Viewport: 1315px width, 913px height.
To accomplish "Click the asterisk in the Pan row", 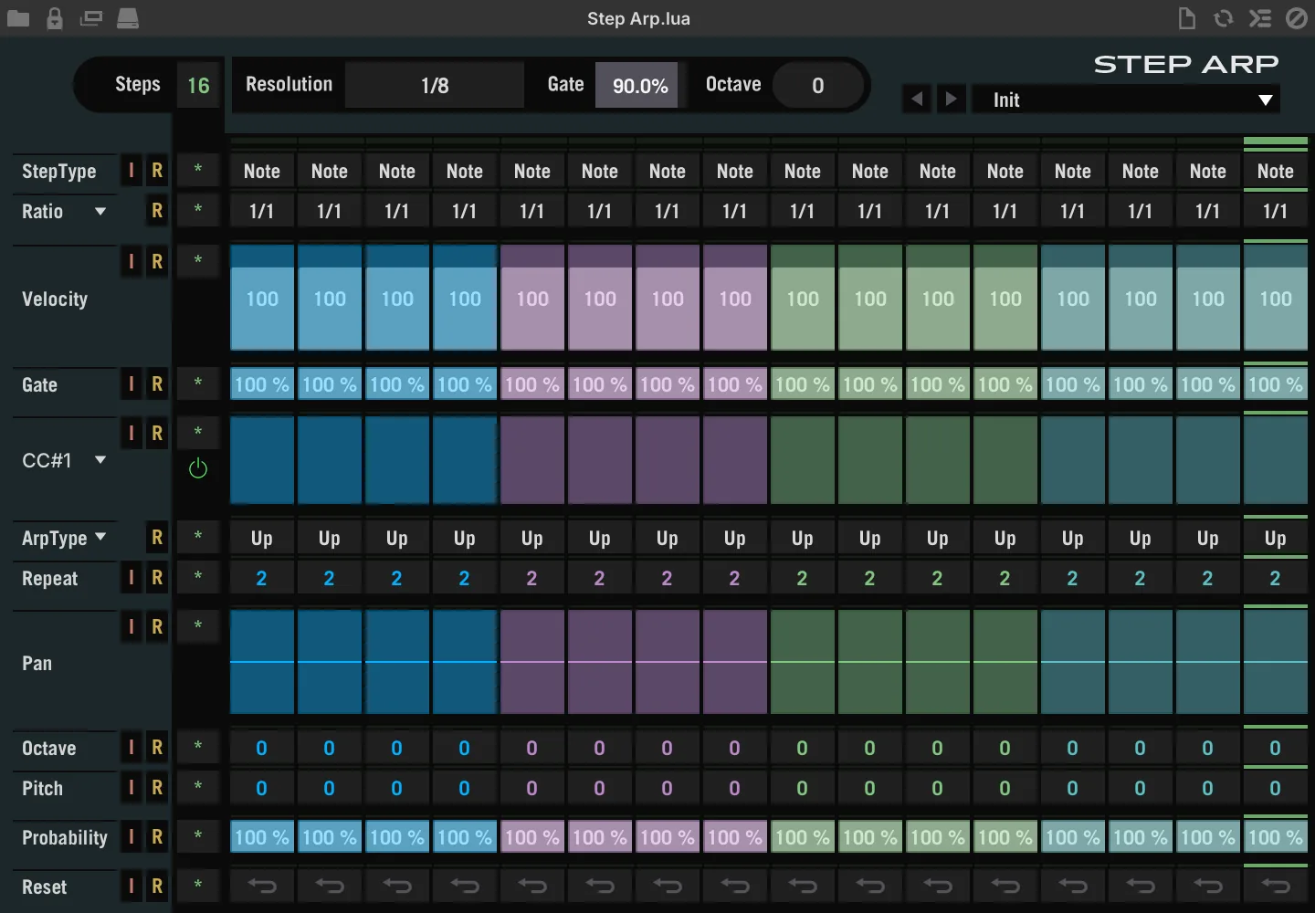I will coord(198,626).
